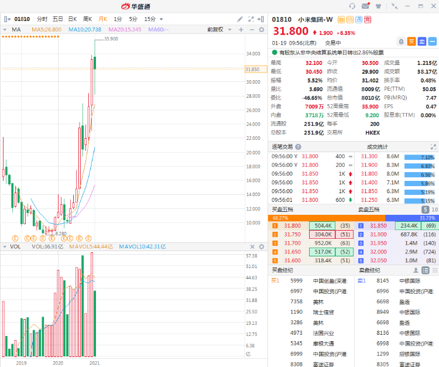Collapse the VOL indicator expander
This screenshot has height=367, width=439.
coord(5,246)
